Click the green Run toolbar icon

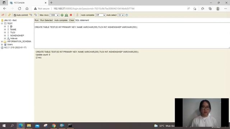click(x=62, y=15)
